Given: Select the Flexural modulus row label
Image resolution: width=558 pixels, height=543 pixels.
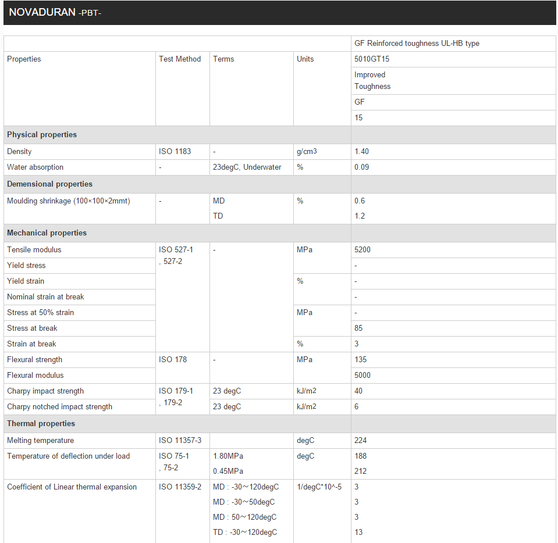Looking at the screenshot, I should pyautogui.click(x=35, y=376).
